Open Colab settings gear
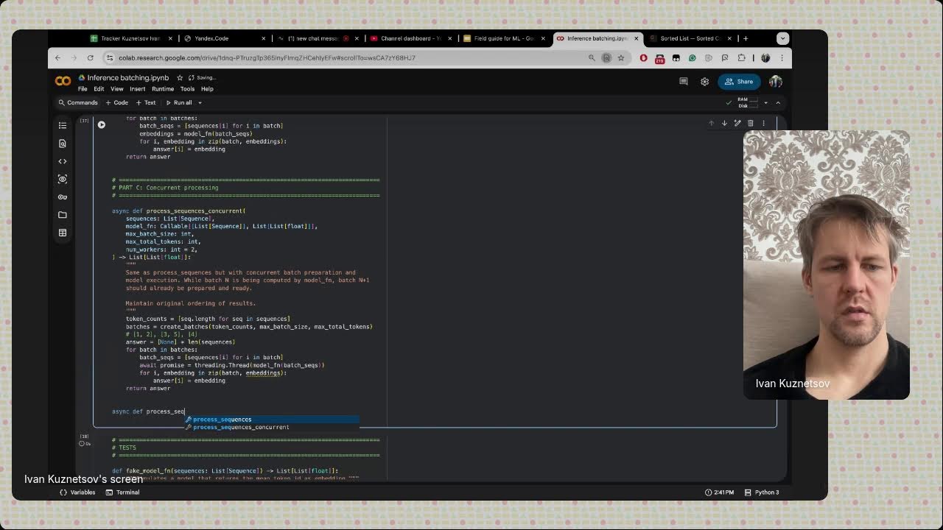The image size is (943, 530). point(705,82)
